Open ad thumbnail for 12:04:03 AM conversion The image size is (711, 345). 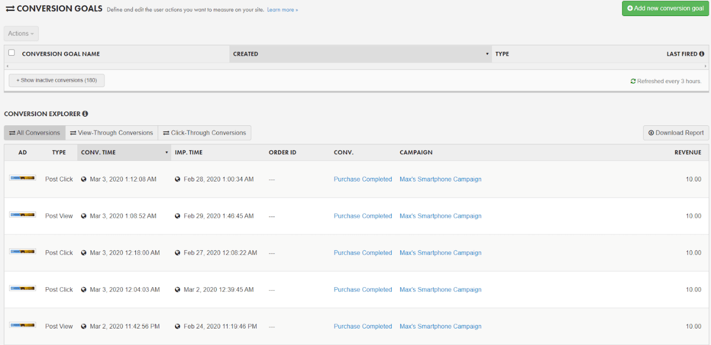23,288
